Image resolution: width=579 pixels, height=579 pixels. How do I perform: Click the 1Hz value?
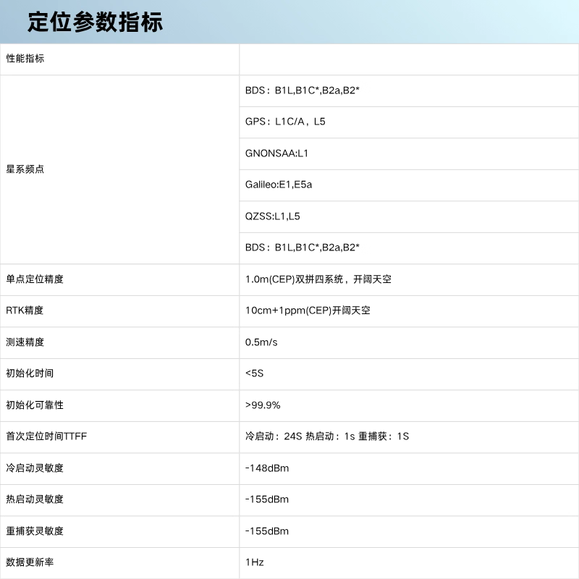tap(255, 562)
